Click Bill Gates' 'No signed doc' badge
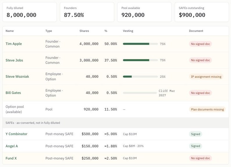The width and height of the screenshot is (231, 167). click(x=200, y=93)
